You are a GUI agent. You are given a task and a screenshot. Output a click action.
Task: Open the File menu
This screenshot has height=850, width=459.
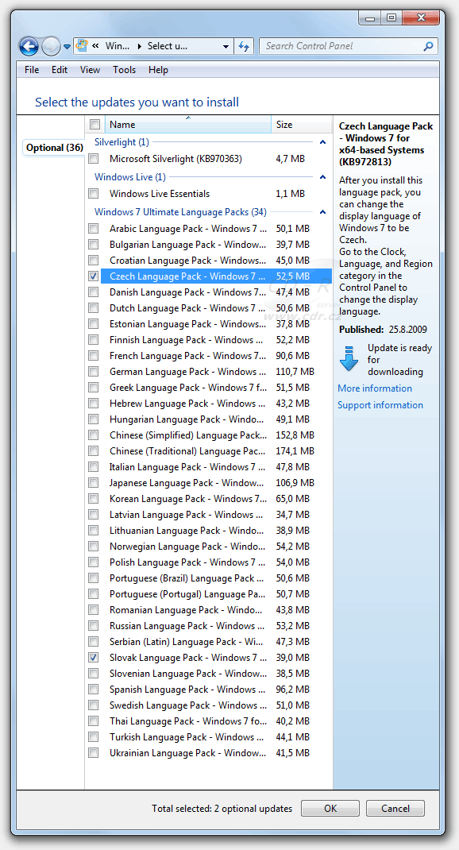[x=32, y=69]
